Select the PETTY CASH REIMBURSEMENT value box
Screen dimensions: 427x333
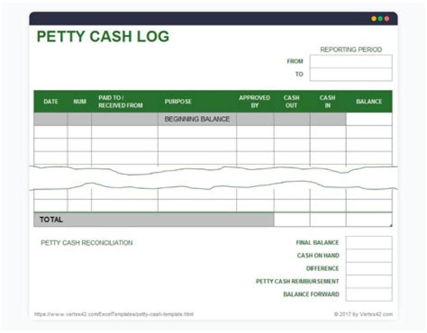[369, 281]
